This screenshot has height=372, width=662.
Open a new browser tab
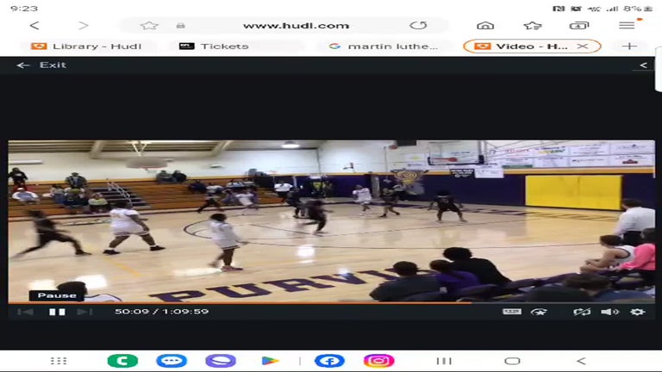point(629,46)
